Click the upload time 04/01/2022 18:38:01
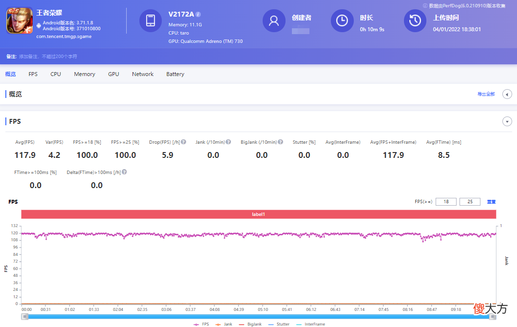 coord(457,29)
